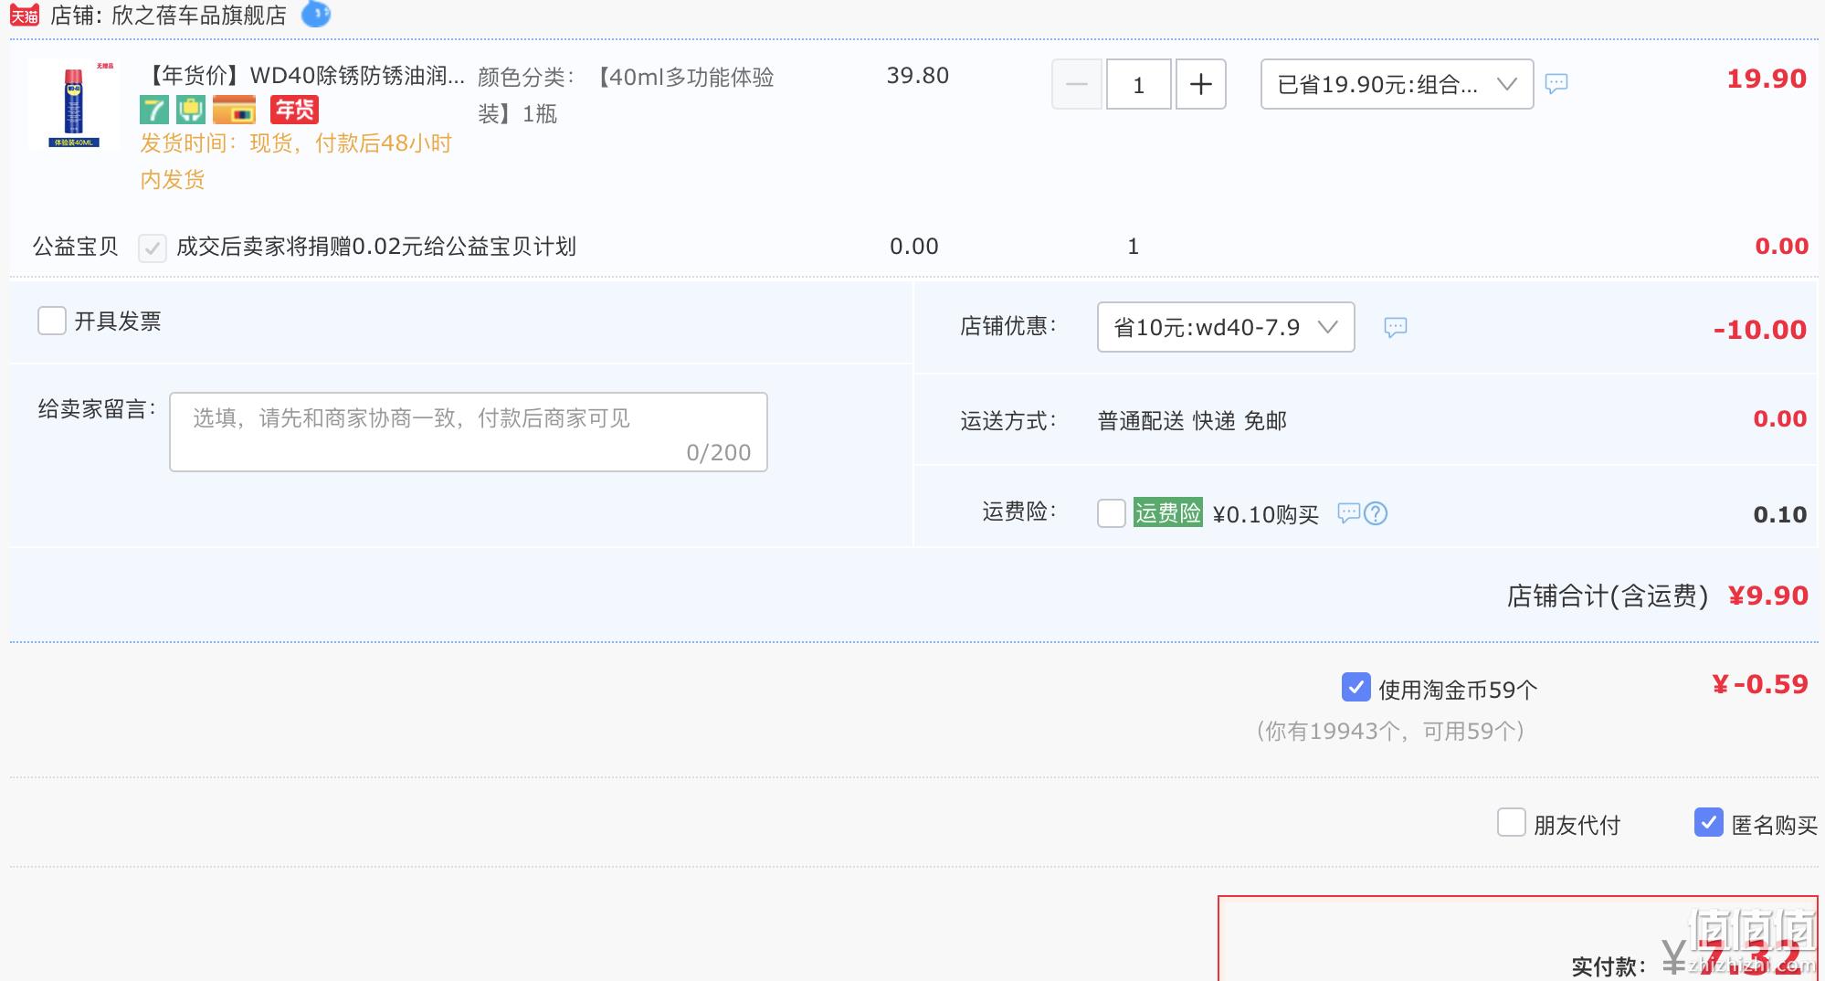This screenshot has height=981, width=1825.
Task: Click the unit price 39.80
Action: 918,76
